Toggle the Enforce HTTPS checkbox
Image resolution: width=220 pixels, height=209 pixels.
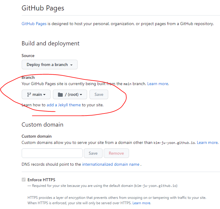coord(23,179)
